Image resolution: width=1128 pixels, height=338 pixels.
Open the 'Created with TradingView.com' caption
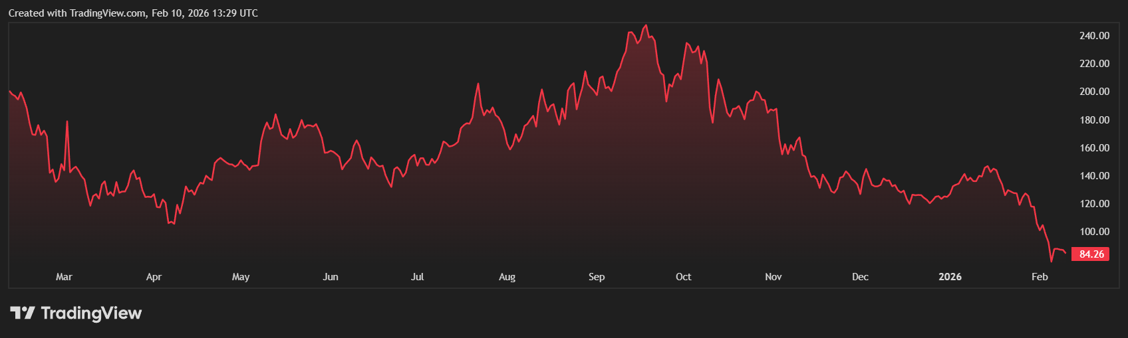click(133, 13)
